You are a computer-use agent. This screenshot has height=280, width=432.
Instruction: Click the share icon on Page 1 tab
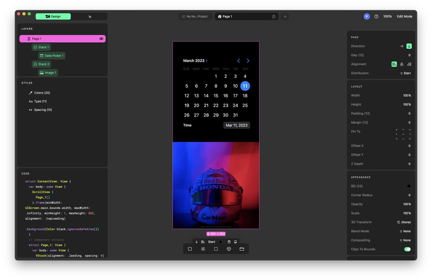tap(274, 17)
